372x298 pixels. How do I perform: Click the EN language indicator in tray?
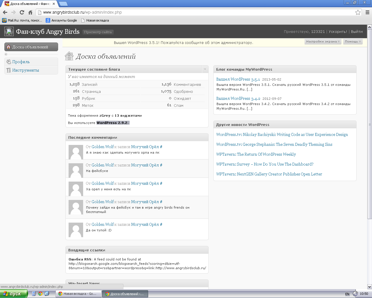pyautogui.click(x=347, y=294)
